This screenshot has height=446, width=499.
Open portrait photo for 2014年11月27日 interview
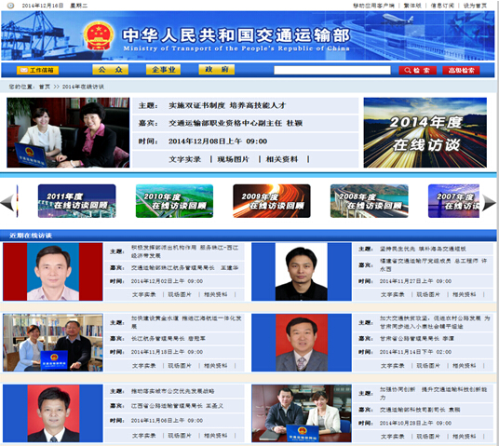[302, 272]
